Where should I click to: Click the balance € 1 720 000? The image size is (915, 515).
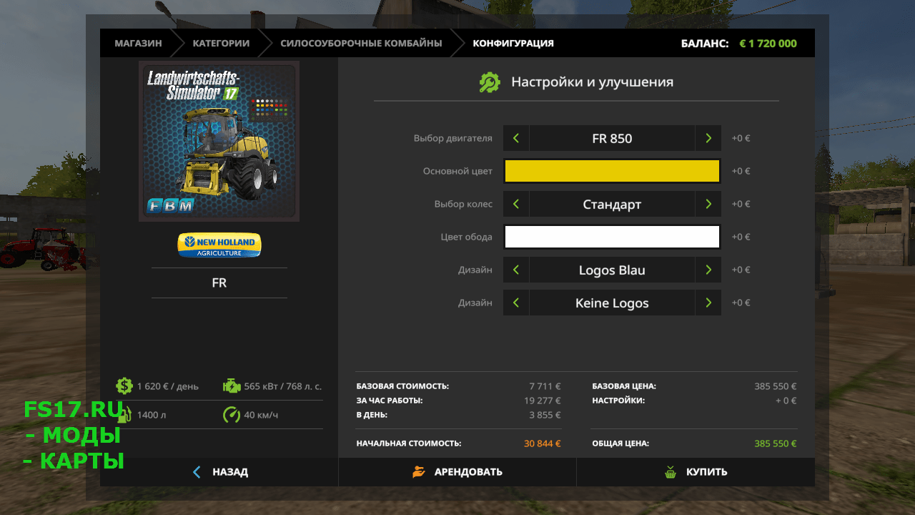768,43
